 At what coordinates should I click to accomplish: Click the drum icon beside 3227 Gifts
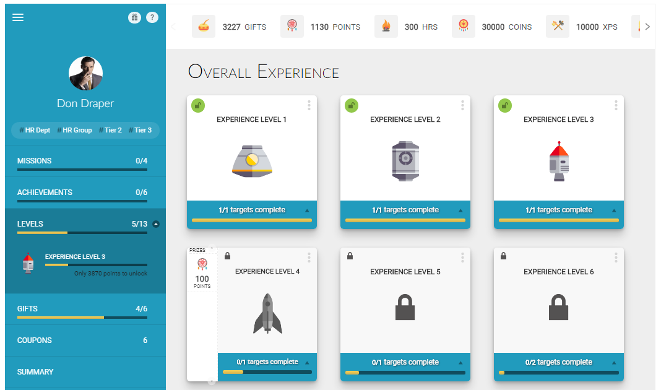click(204, 27)
